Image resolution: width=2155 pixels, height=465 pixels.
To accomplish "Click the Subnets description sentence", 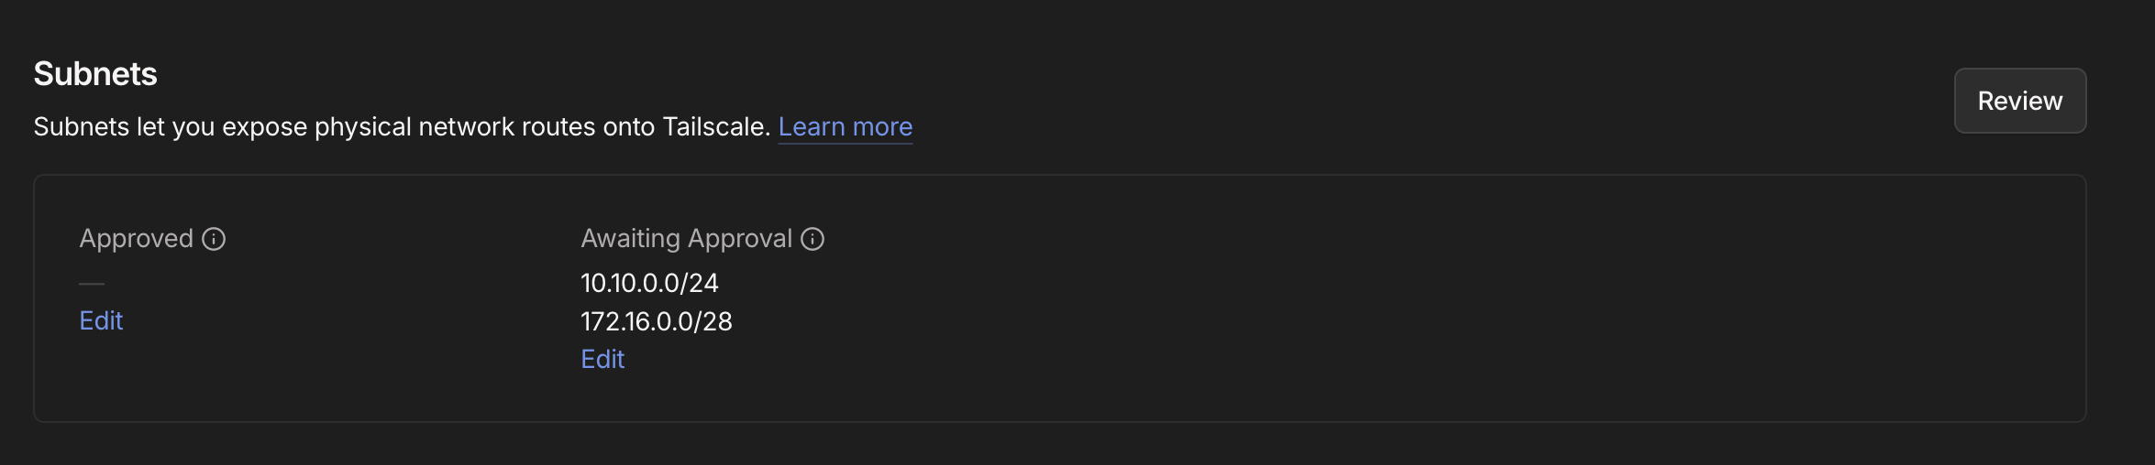I will (401, 126).
